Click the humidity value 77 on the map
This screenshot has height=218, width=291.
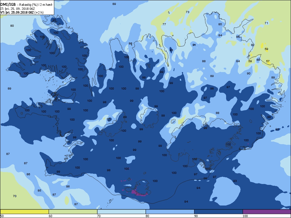point(164,24)
